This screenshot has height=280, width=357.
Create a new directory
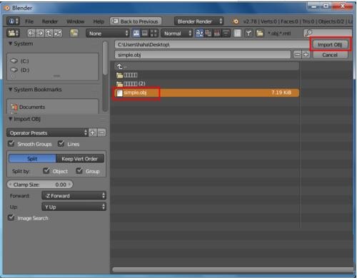tap(74, 33)
